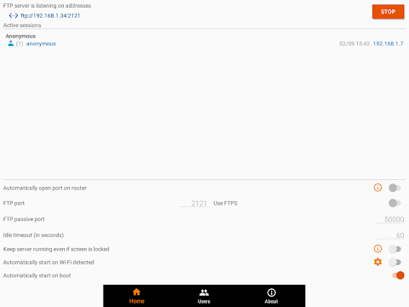Screen dimensions: 409x307
Task: Switch to the Users tab
Action: [x=204, y=296]
